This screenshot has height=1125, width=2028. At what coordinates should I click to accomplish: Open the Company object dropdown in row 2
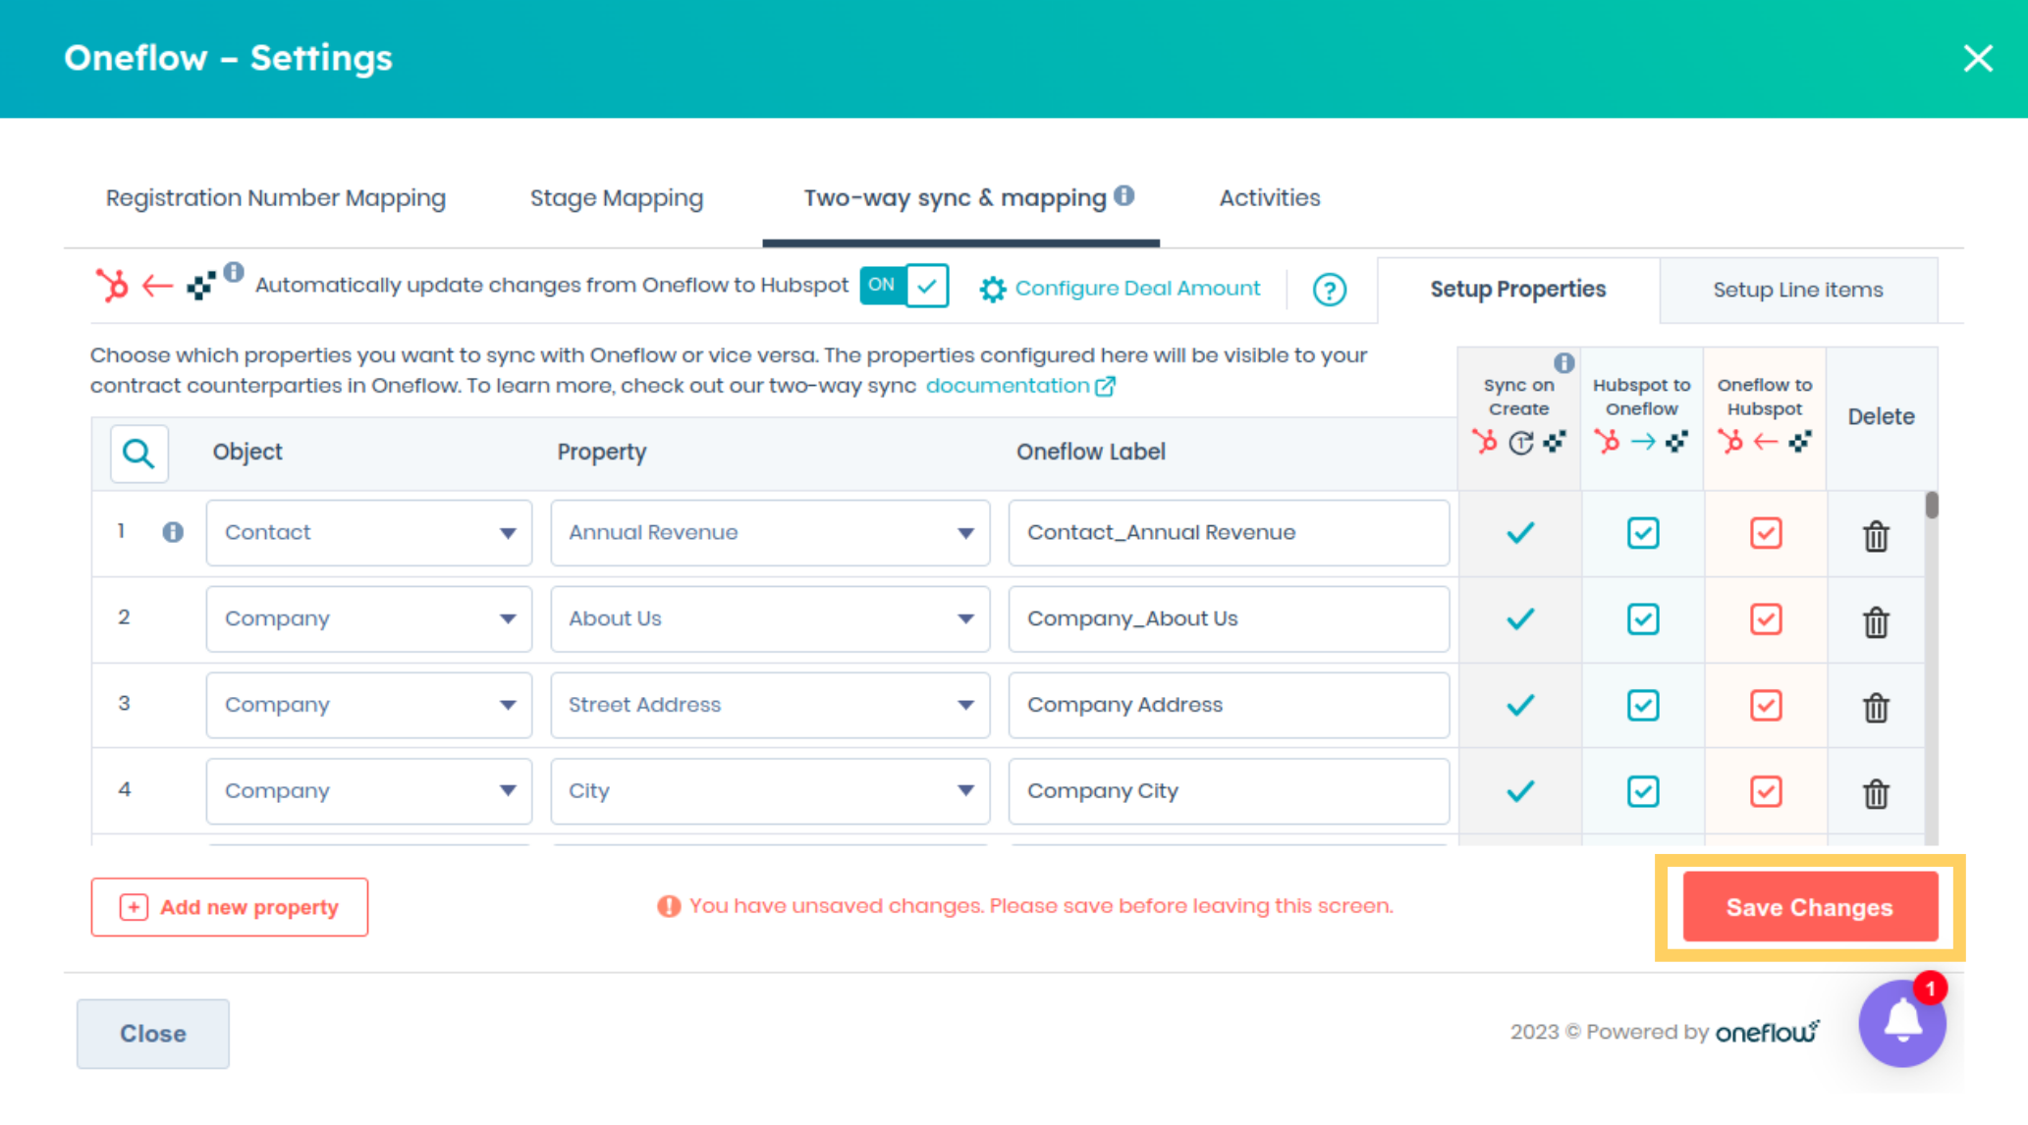click(369, 619)
